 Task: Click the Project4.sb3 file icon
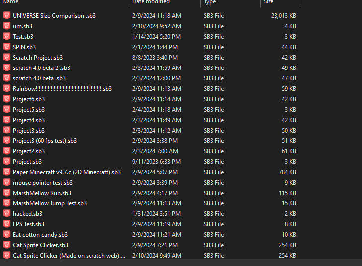7,120
